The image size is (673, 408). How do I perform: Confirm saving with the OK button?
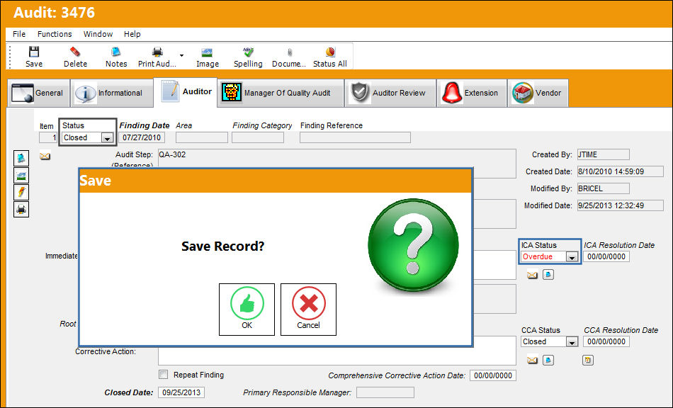click(247, 310)
